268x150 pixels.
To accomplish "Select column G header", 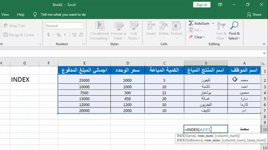I will coord(24,63).
